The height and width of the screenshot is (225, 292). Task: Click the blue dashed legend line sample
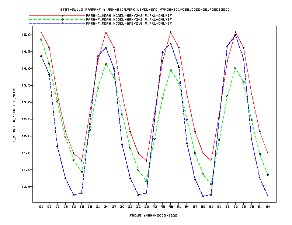click(57, 24)
